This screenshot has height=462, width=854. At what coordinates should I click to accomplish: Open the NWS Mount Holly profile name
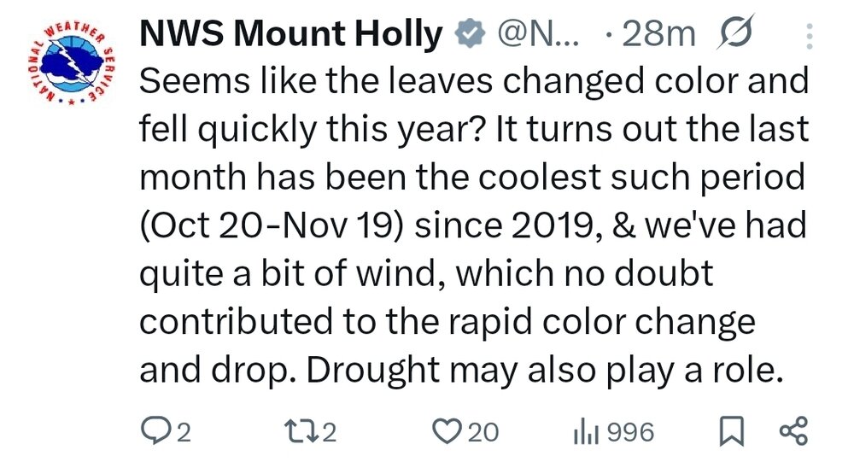290,34
